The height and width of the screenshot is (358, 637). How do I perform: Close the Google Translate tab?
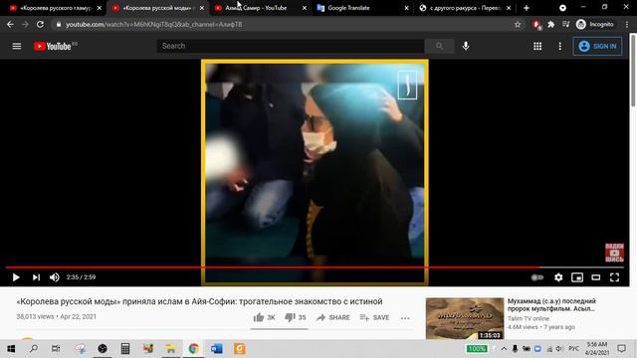coord(406,8)
